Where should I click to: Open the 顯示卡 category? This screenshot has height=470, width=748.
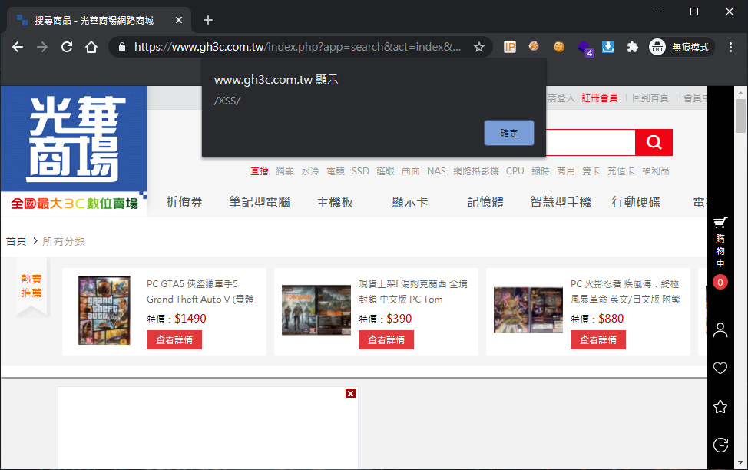410,202
